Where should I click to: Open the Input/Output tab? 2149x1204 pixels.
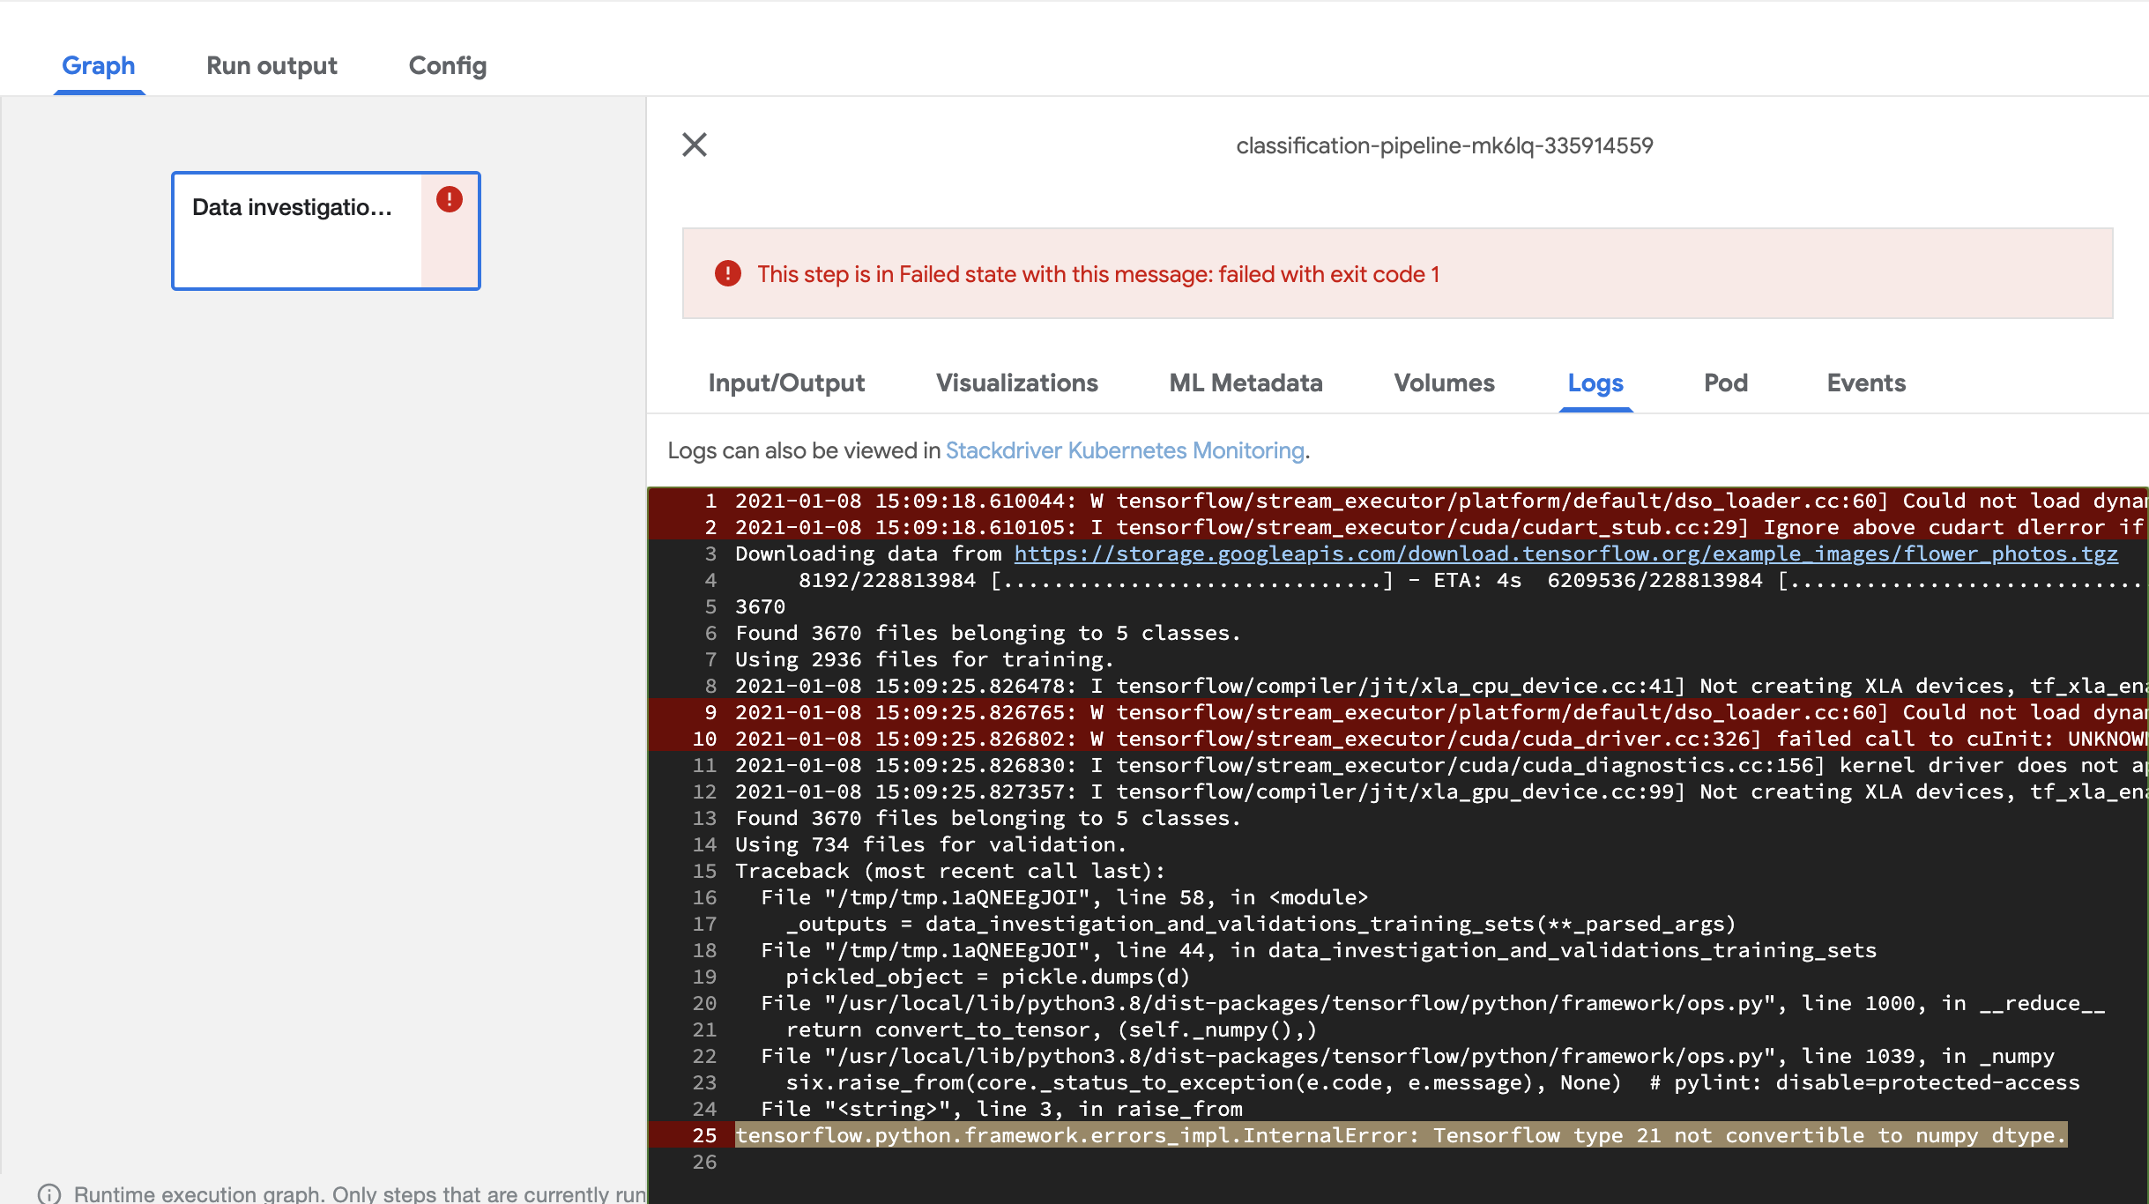(x=786, y=383)
